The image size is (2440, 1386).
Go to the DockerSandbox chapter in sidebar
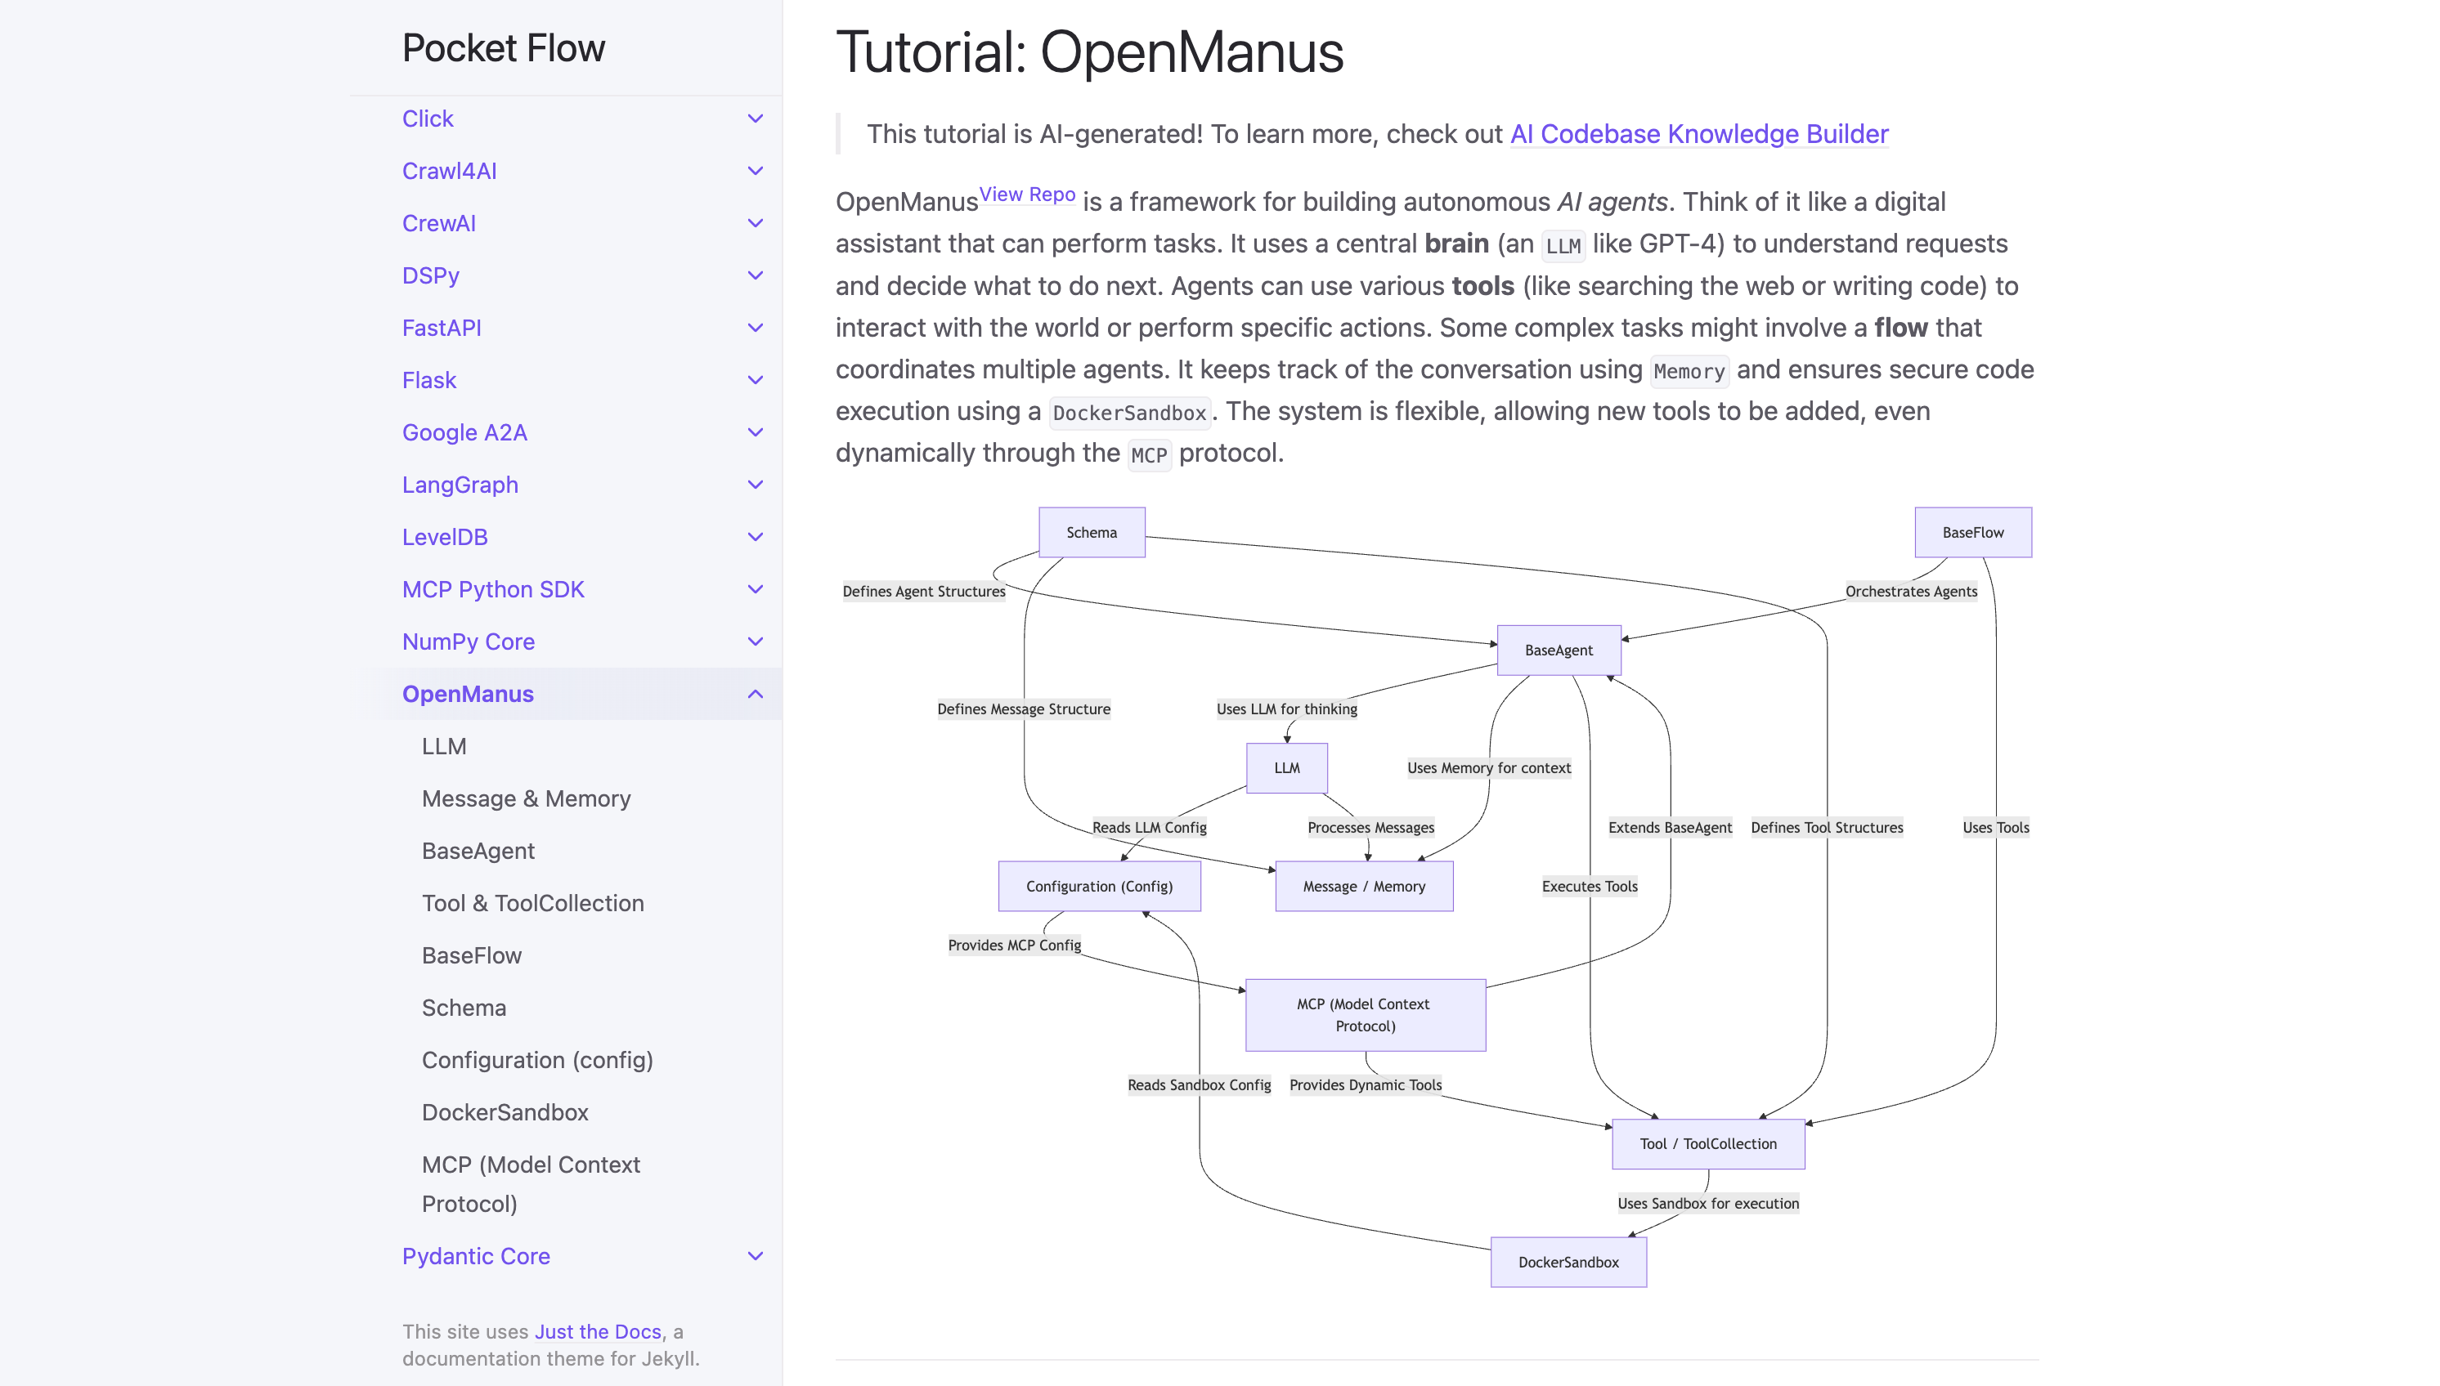click(505, 1114)
